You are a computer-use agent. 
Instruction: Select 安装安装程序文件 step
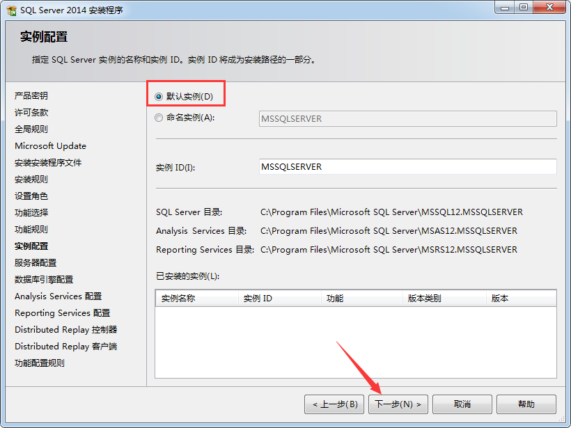pyautogui.click(x=48, y=163)
